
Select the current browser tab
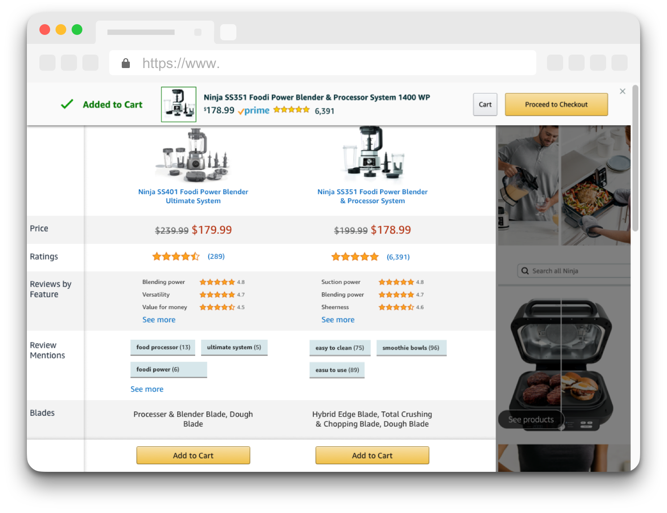pyautogui.click(x=155, y=32)
